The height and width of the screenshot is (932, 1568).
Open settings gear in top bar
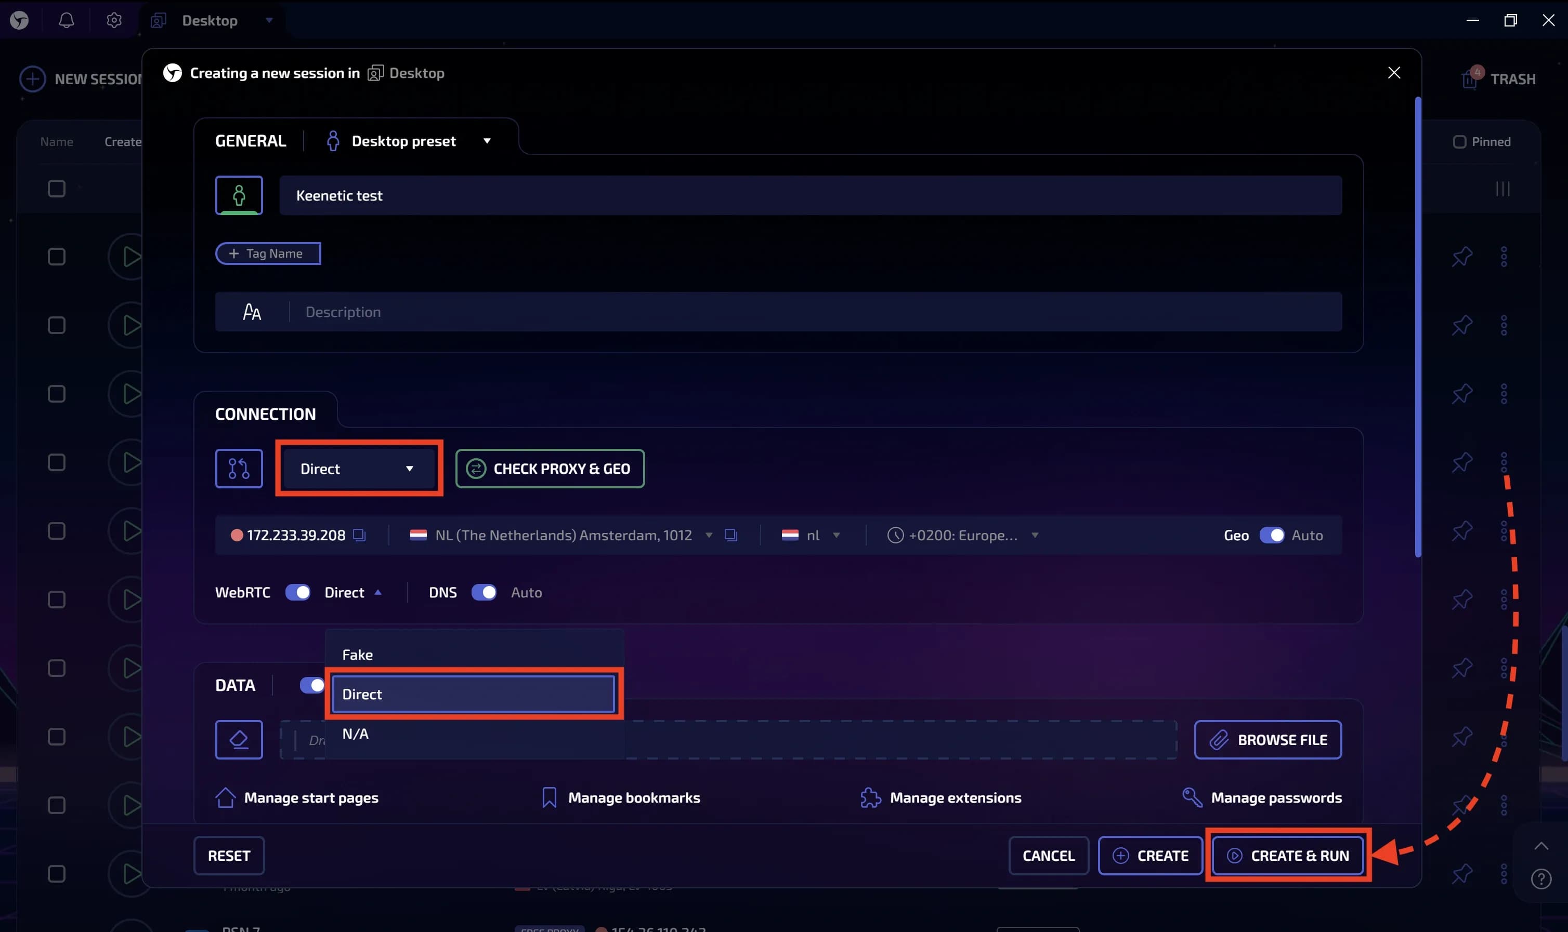point(114,20)
